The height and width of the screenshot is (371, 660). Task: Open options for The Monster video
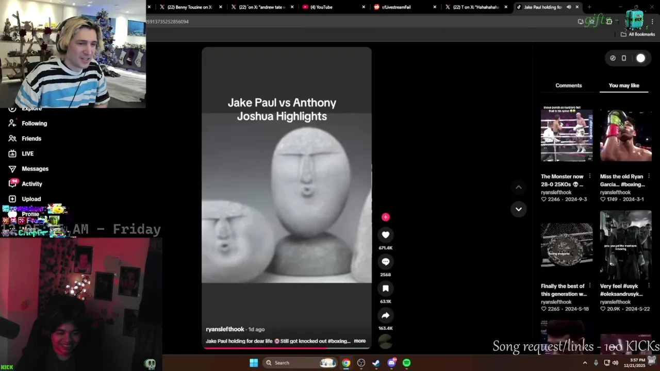point(590,176)
